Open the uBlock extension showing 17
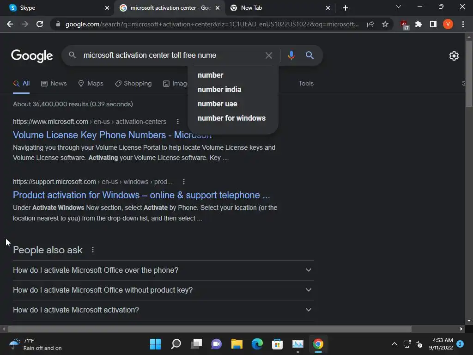 [x=404, y=25]
